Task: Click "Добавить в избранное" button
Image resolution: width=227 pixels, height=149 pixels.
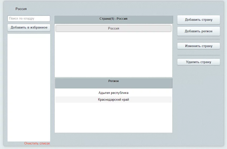Action: point(29,27)
